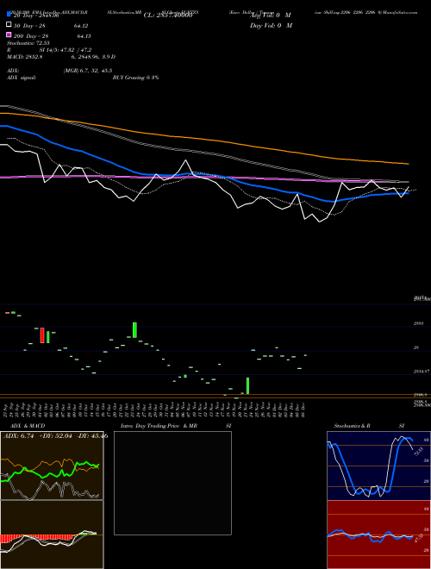Open the empty Intra Day Trading Price panel
The height and width of the screenshot is (569, 431).
coord(172,483)
